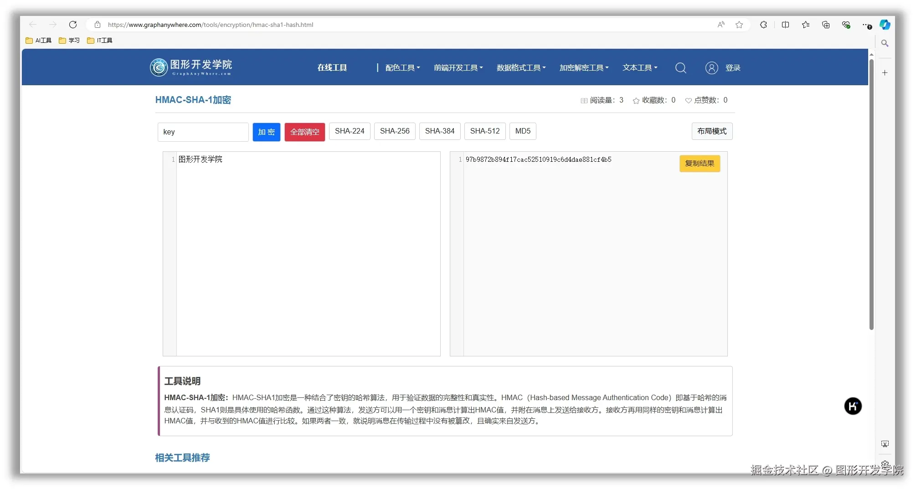
Task: Click the 相关工具推荐 heading link
Action: click(x=182, y=458)
